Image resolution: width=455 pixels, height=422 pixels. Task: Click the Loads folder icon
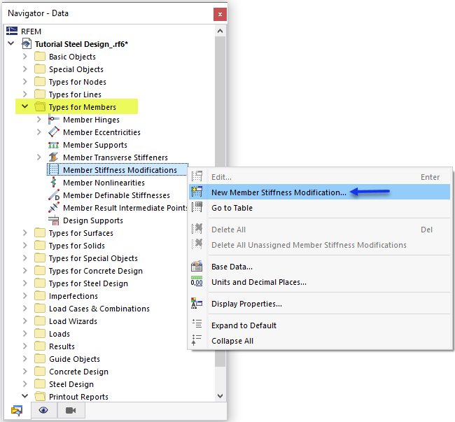pyautogui.click(x=40, y=333)
